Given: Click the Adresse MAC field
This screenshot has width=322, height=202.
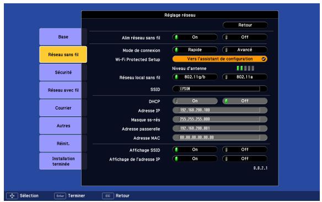Looking at the screenshot, I should 220,138.
